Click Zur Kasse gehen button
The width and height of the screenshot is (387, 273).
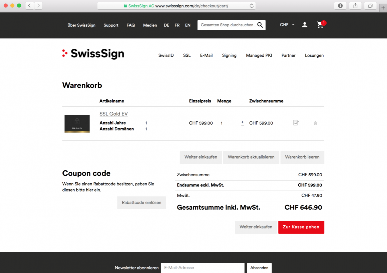coord(301,227)
